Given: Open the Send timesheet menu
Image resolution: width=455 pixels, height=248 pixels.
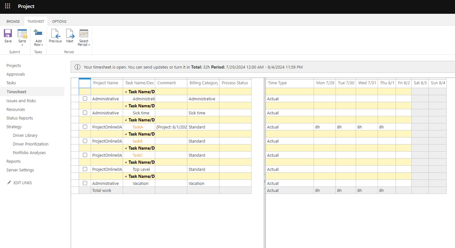Looking at the screenshot, I should [22, 37].
